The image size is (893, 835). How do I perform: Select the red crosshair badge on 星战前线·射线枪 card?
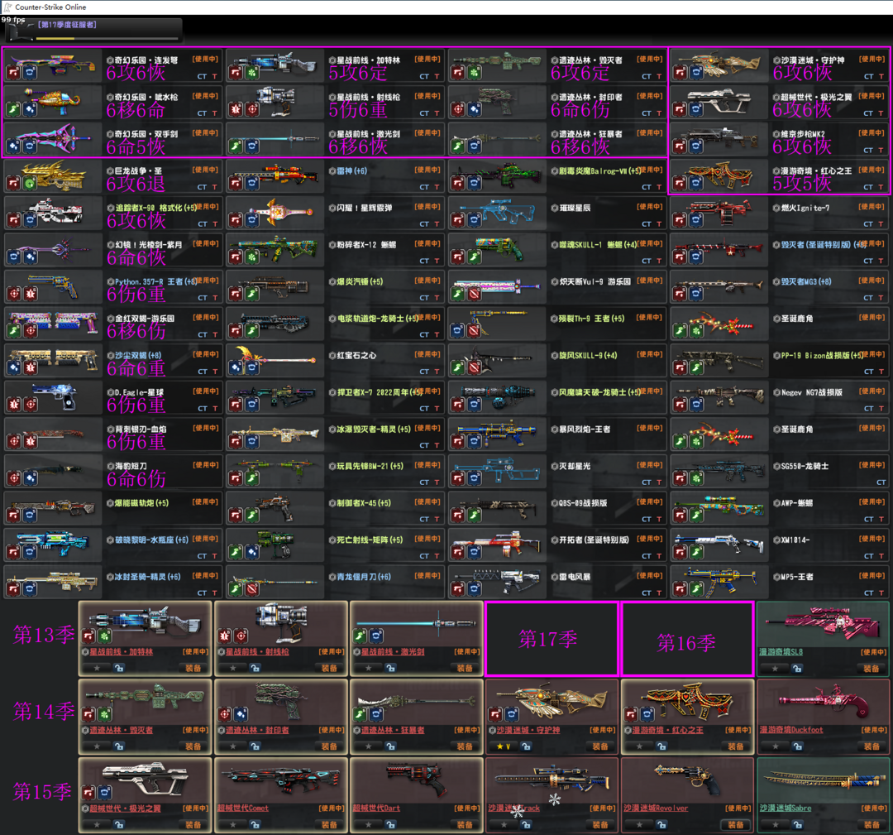click(x=241, y=636)
